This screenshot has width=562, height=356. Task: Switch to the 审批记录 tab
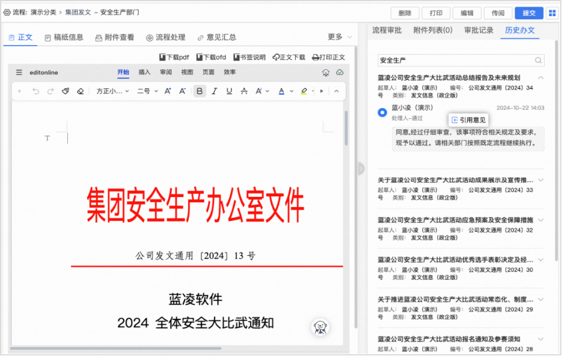[479, 31]
